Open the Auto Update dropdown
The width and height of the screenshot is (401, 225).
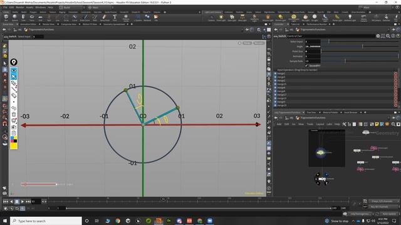coord(389,214)
